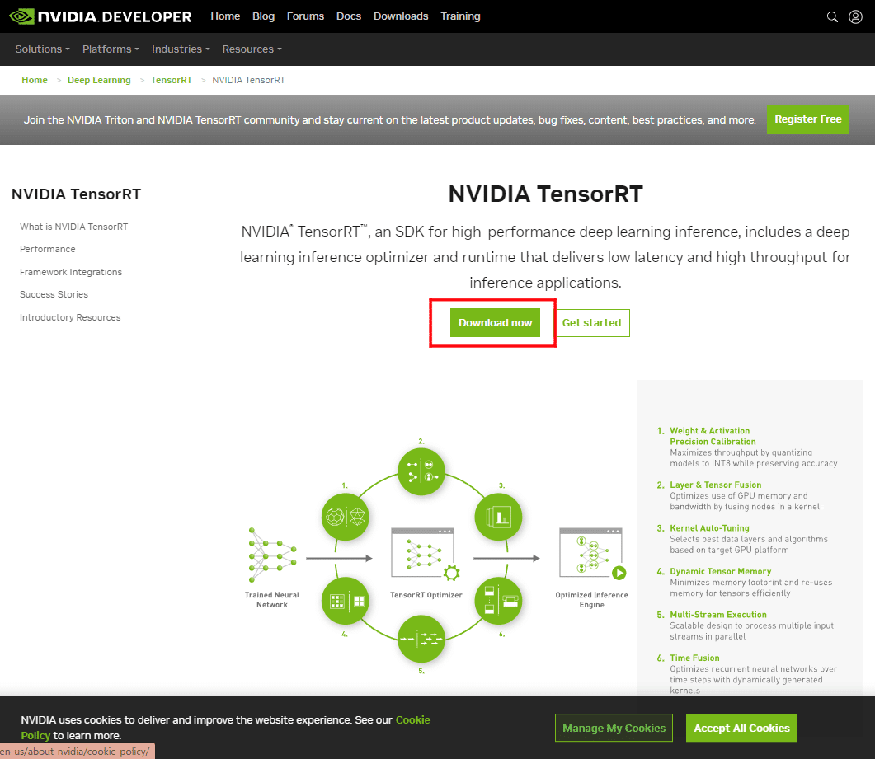The width and height of the screenshot is (875, 759).
Task: Click the NVIDIA Developer logo
Action: [x=101, y=16]
